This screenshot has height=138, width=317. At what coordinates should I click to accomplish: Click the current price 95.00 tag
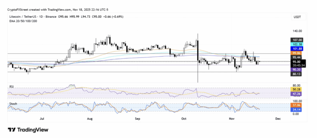(x=296, y=62)
